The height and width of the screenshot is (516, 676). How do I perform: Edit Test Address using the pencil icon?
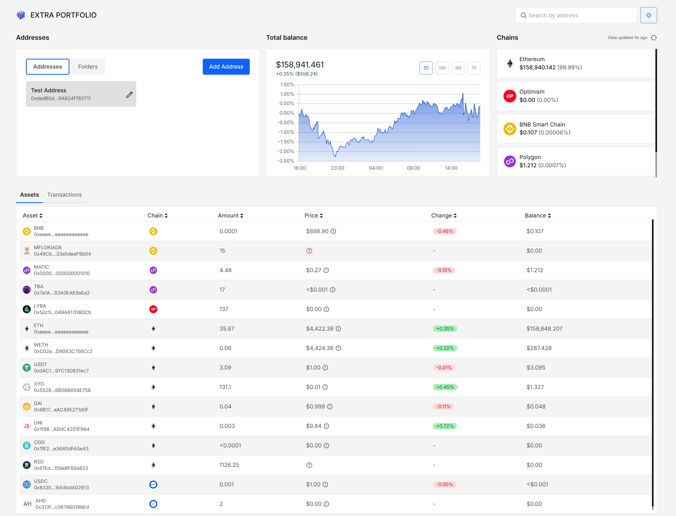click(130, 95)
